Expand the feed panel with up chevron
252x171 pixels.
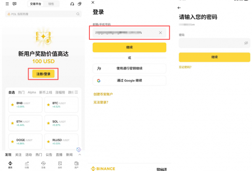(x=80, y=155)
